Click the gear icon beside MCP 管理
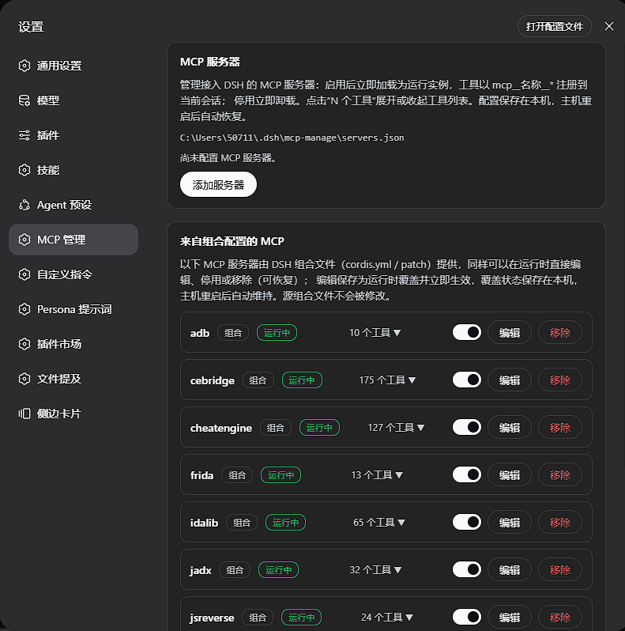The image size is (625, 631). (24, 240)
